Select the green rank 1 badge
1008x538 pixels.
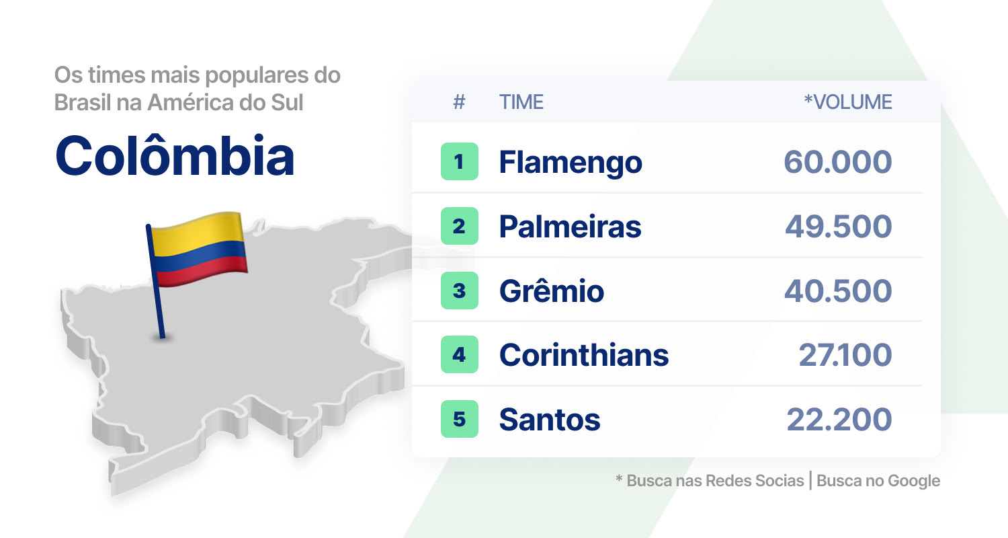coord(460,161)
